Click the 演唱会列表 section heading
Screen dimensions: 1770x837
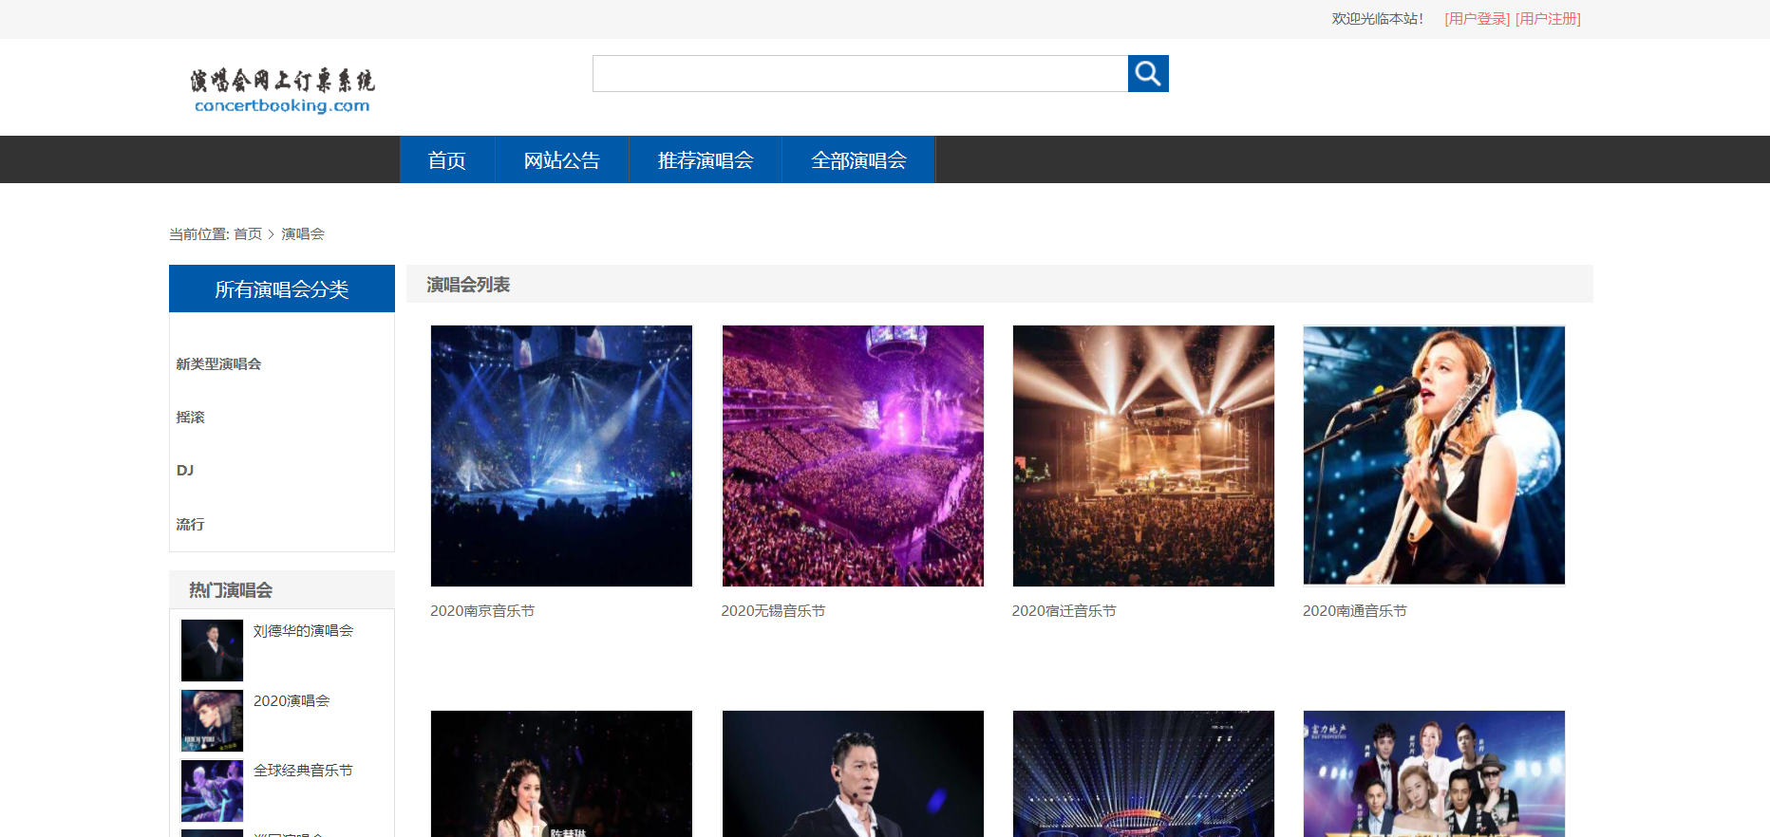[x=468, y=285]
